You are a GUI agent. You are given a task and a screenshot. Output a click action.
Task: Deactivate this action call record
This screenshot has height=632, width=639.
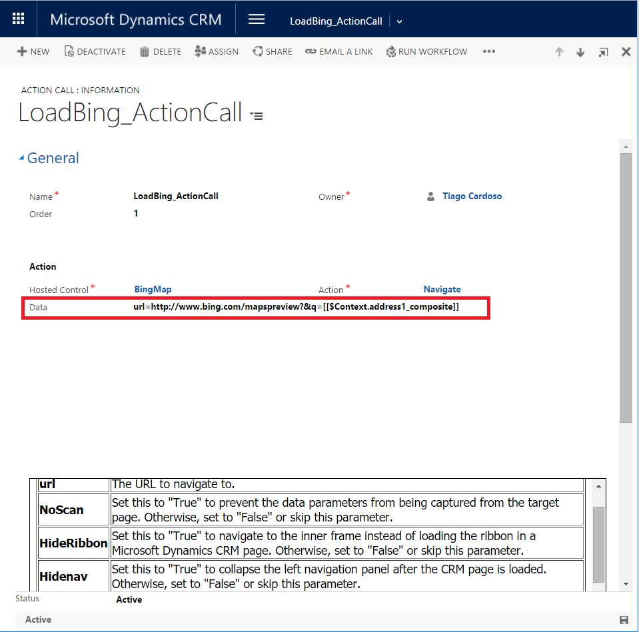[95, 51]
